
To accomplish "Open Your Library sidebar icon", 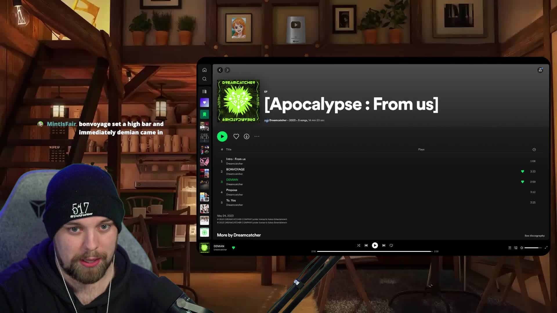I will click(205, 92).
